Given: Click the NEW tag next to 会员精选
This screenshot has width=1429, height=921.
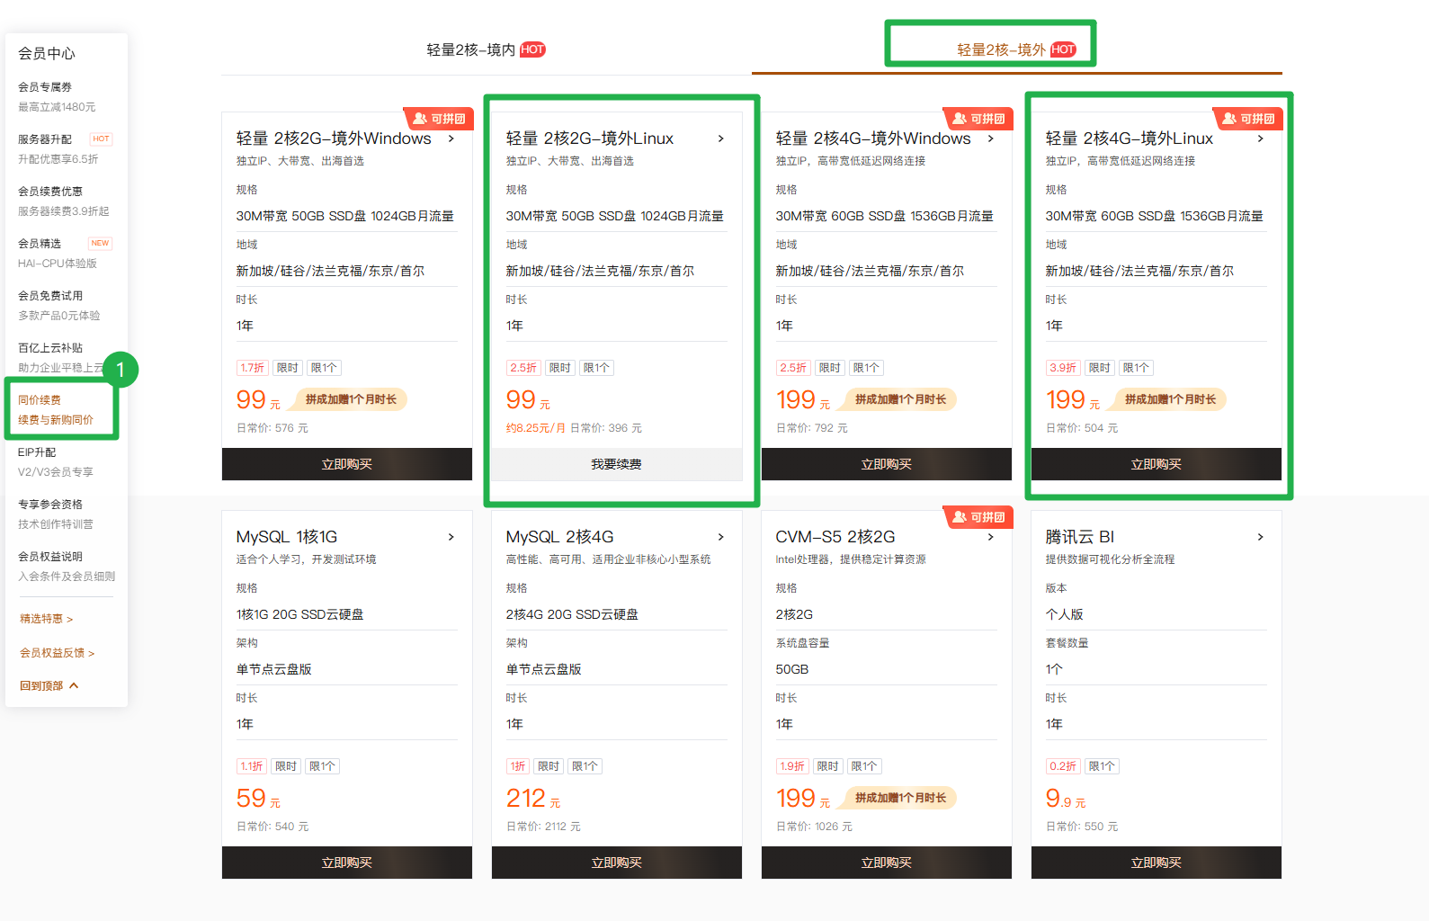Looking at the screenshot, I should pyautogui.click(x=100, y=244).
